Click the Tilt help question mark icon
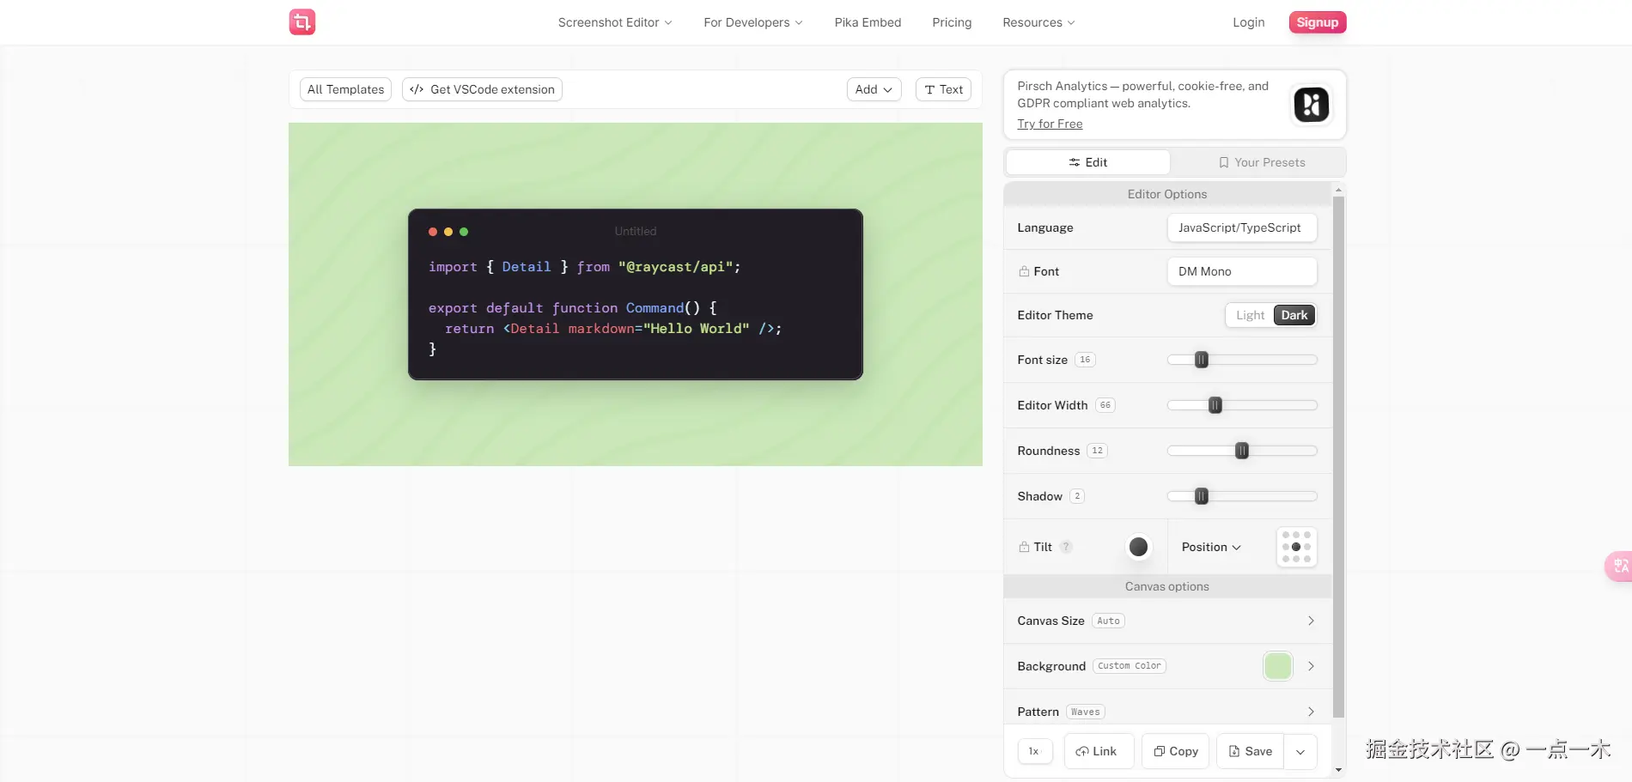1632x782 pixels. click(x=1066, y=547)
